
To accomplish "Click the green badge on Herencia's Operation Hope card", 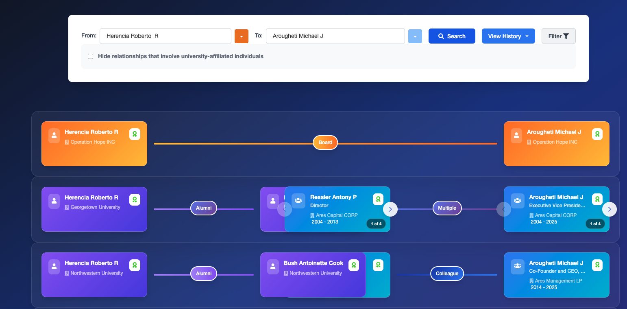I will (135, 134).
